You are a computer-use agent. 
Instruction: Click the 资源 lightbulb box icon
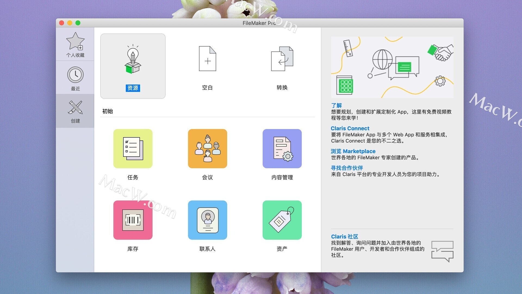pyautogui.click(x=133, y=59)
